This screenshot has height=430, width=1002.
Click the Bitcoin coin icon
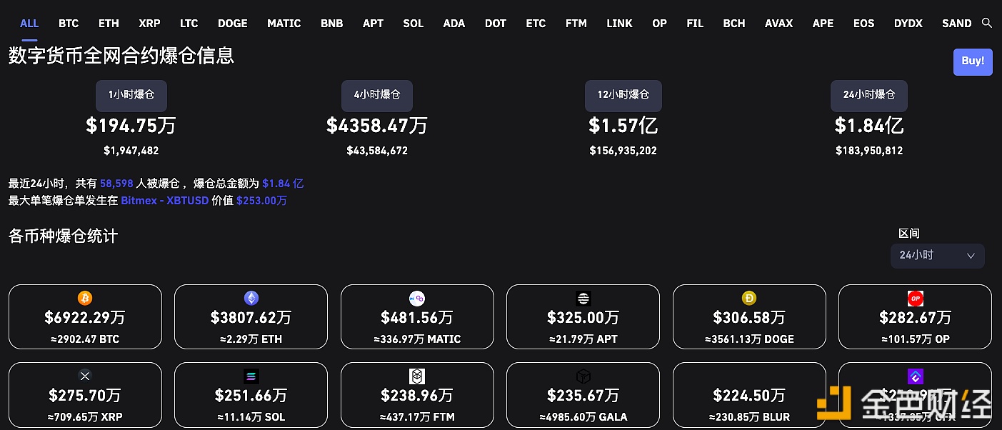point(85,298)
